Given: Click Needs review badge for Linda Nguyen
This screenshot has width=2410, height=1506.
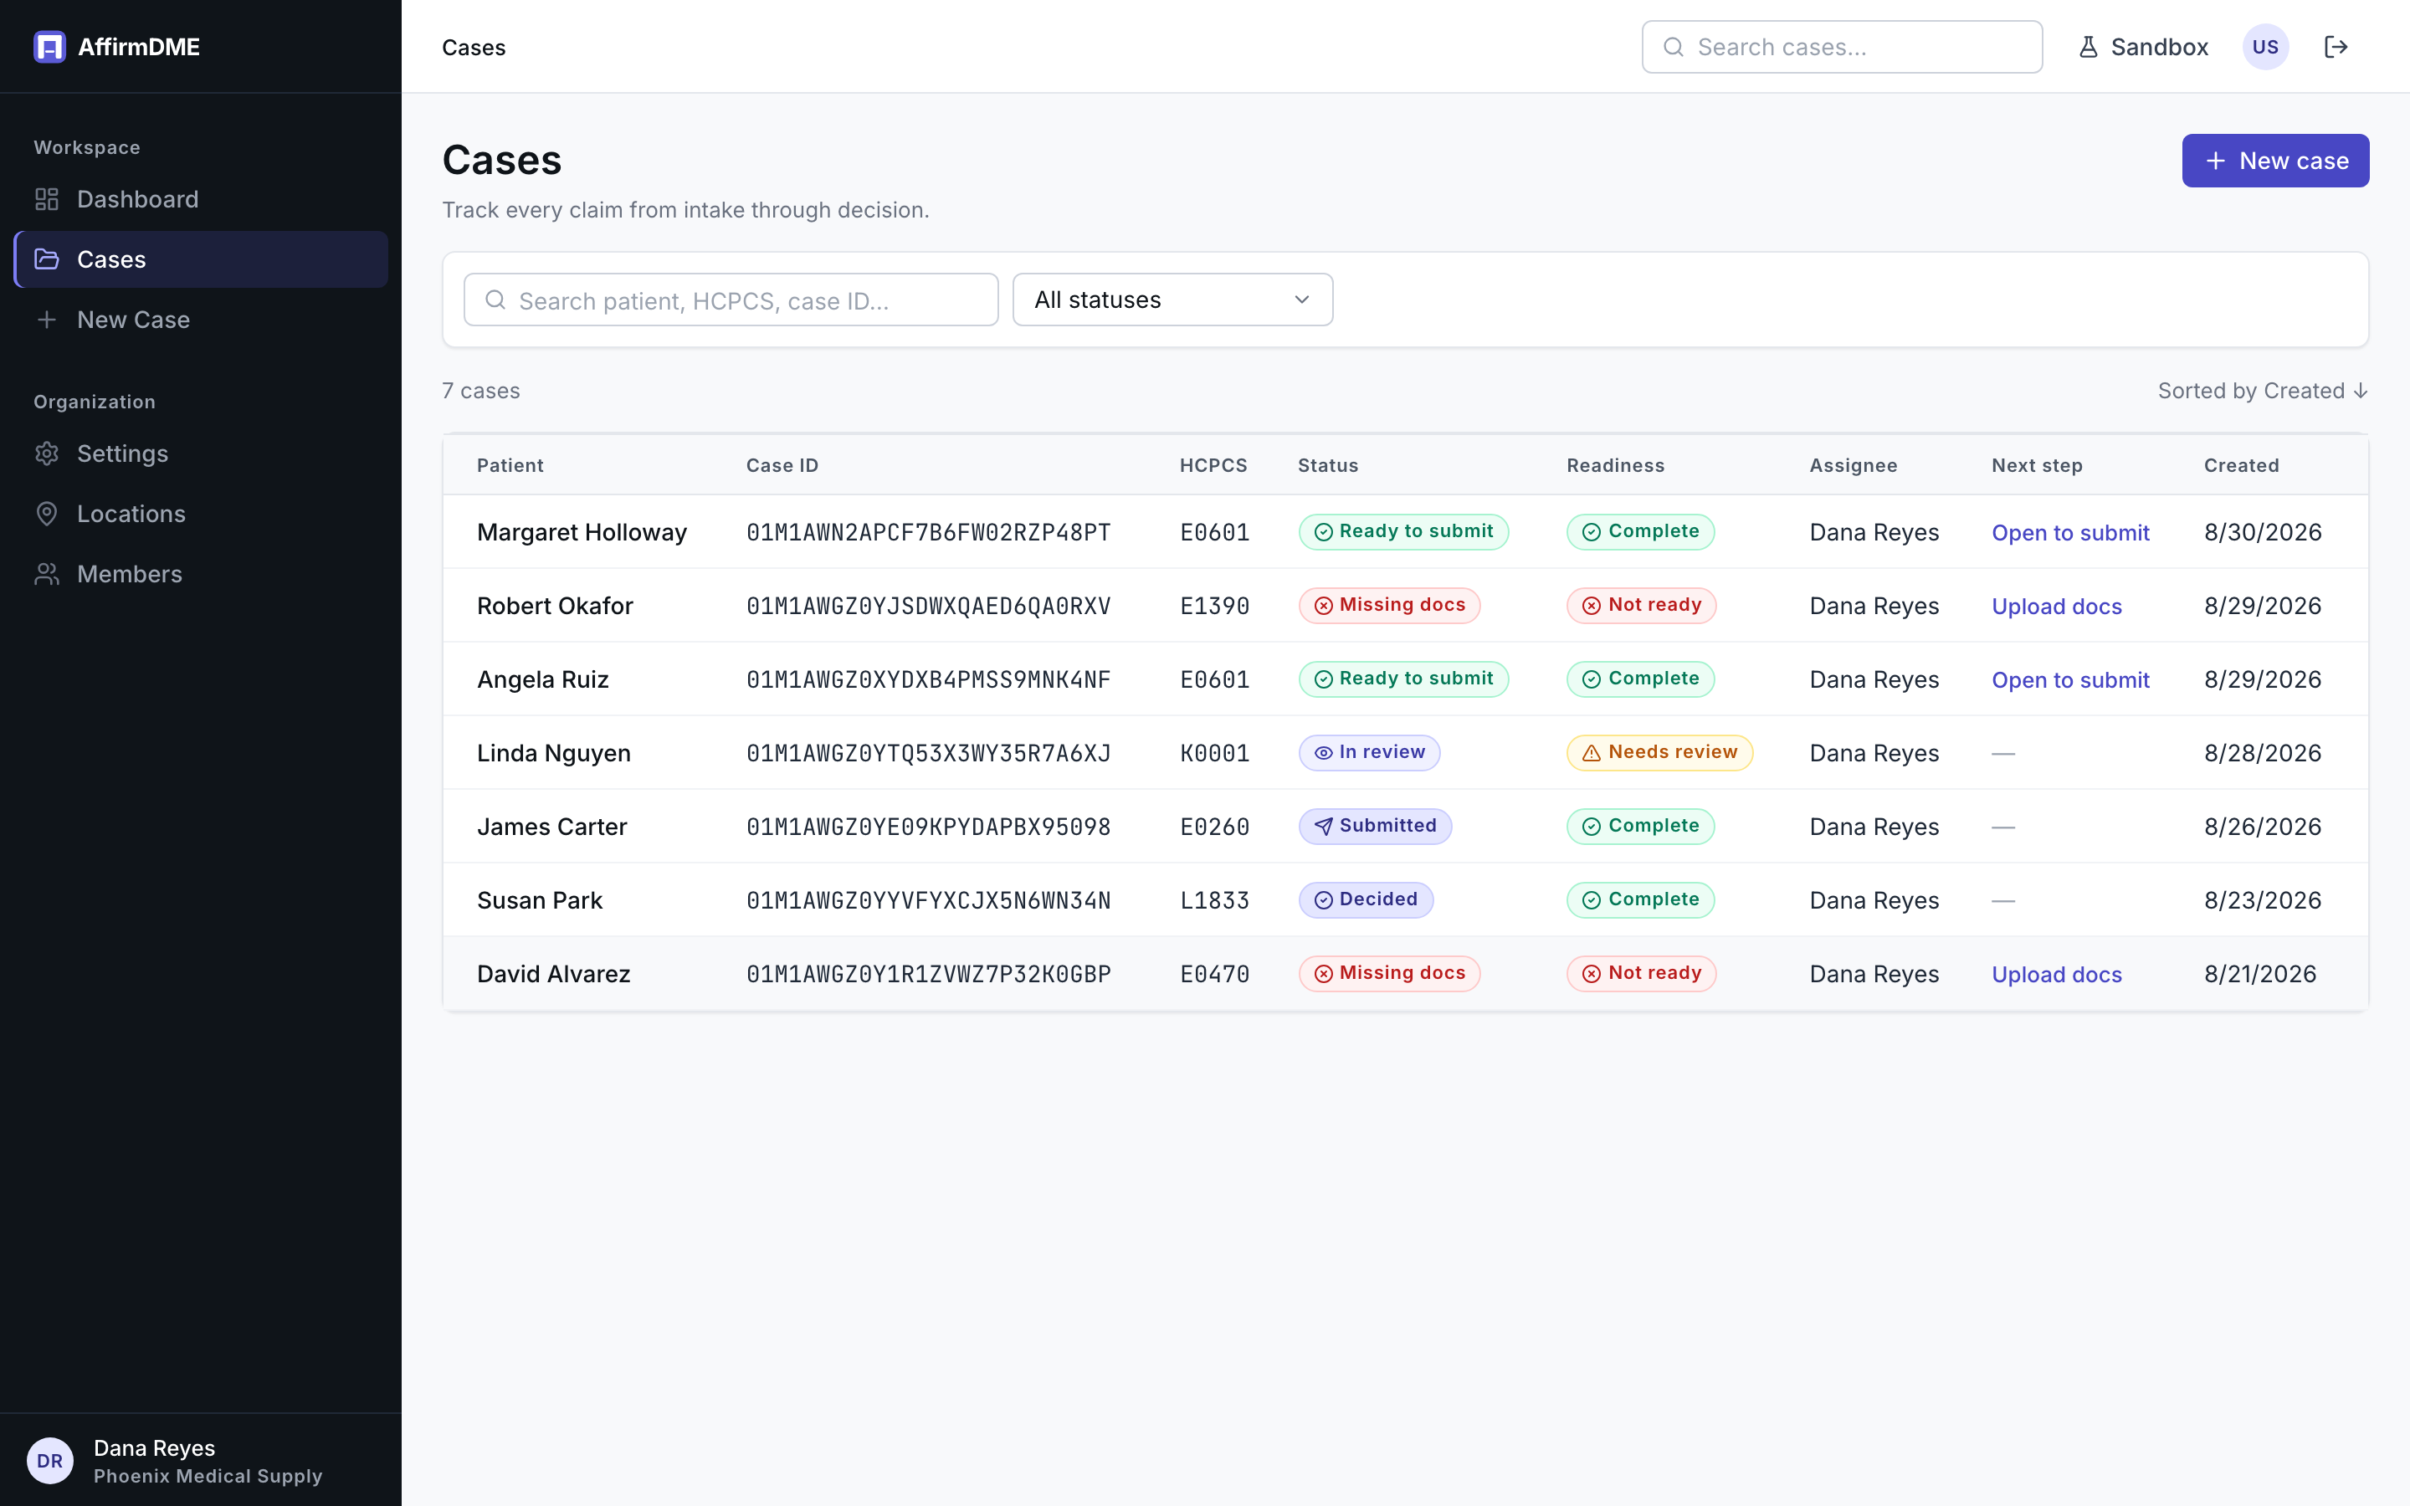Looking at the screenshot, I should point(1659,752).
